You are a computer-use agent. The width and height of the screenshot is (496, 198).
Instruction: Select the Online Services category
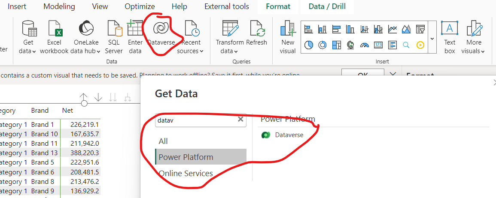point(201,174)
